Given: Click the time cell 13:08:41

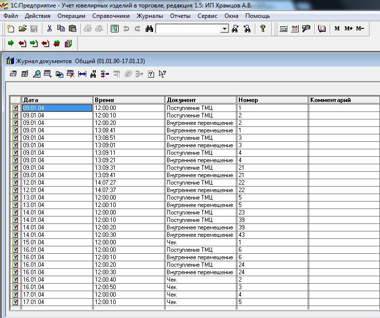Looking at the screenshot, I should pos(129,130).
